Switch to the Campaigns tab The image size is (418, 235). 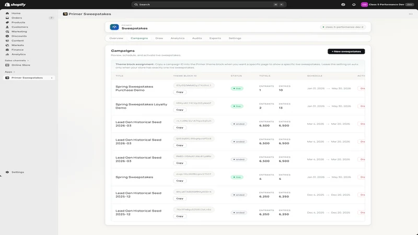[x=139, y=38]
